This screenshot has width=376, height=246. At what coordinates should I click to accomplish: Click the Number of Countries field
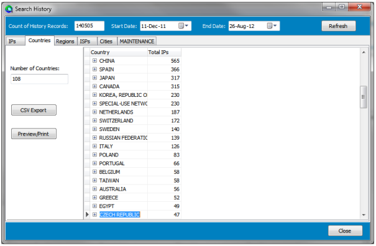tap(39, 79)
